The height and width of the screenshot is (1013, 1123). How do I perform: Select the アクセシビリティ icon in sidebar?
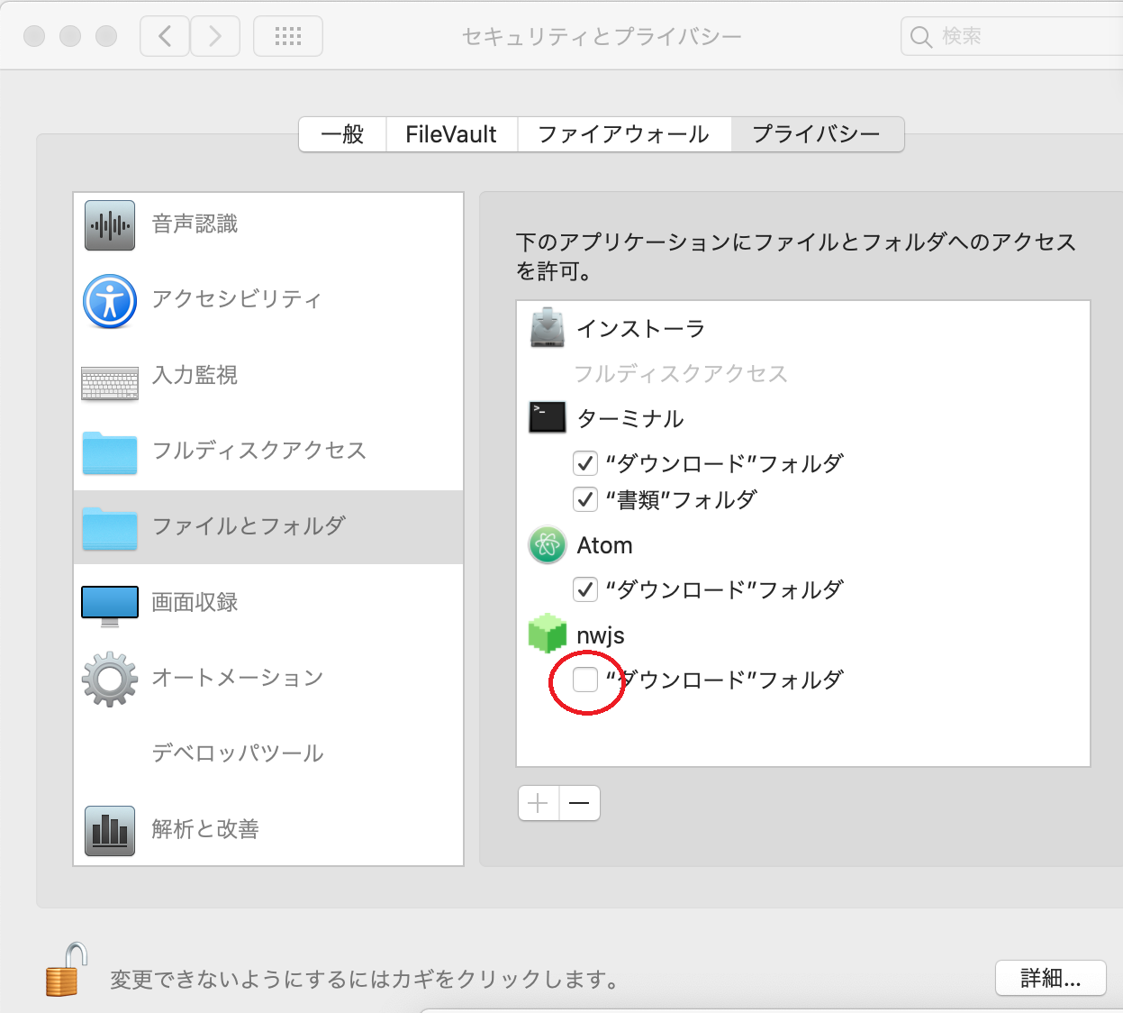click(x=110, y=301)
